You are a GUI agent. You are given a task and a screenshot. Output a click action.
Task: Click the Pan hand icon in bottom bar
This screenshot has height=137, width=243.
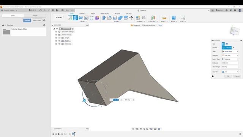tap(140, 129)
